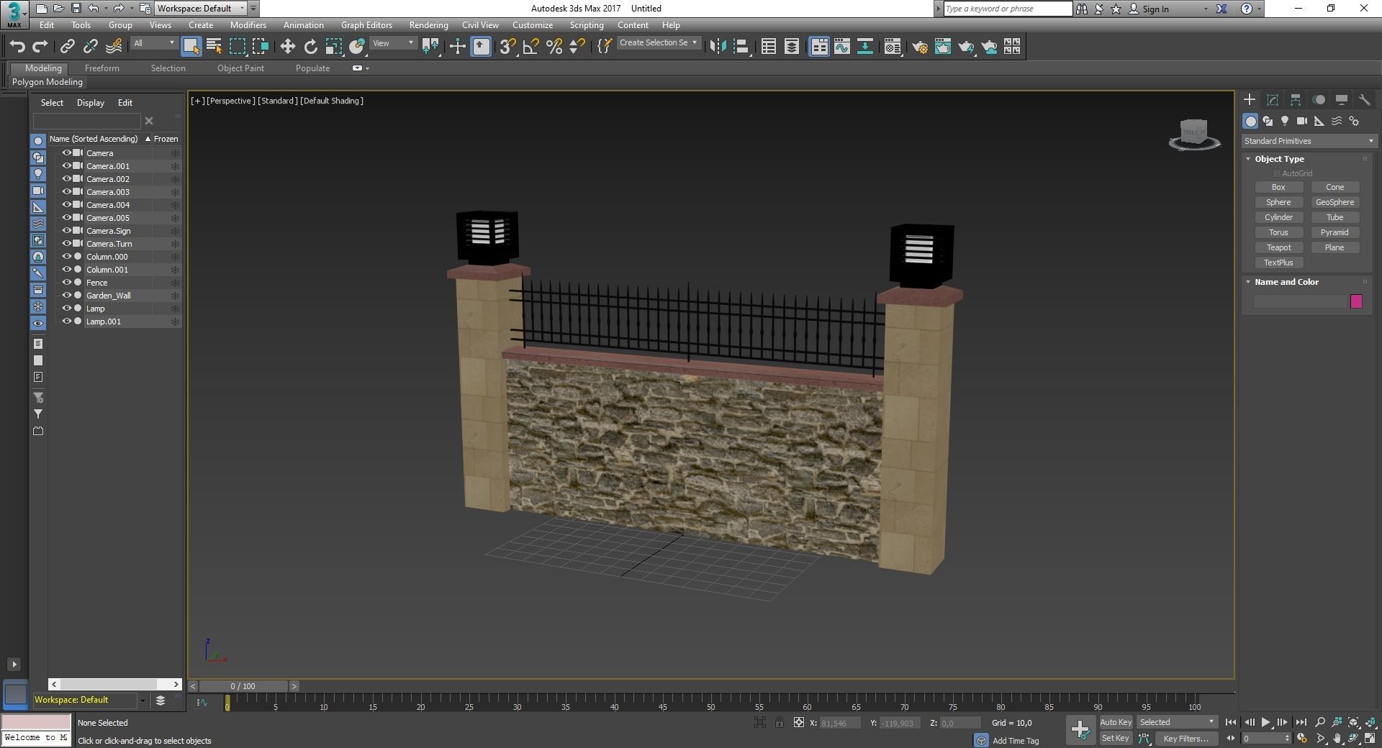Toggle frozen state for Camera.Sign
The image size is (1382, 748).
click(174, 231)
